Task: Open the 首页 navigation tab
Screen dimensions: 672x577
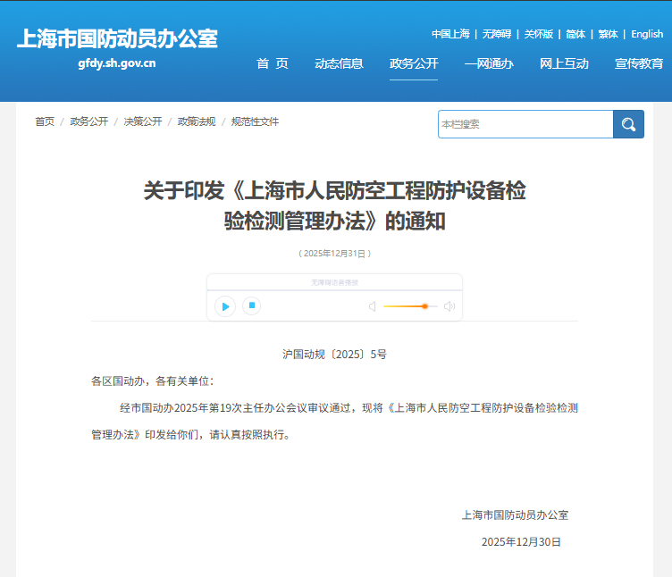Action: coord(273,63)
